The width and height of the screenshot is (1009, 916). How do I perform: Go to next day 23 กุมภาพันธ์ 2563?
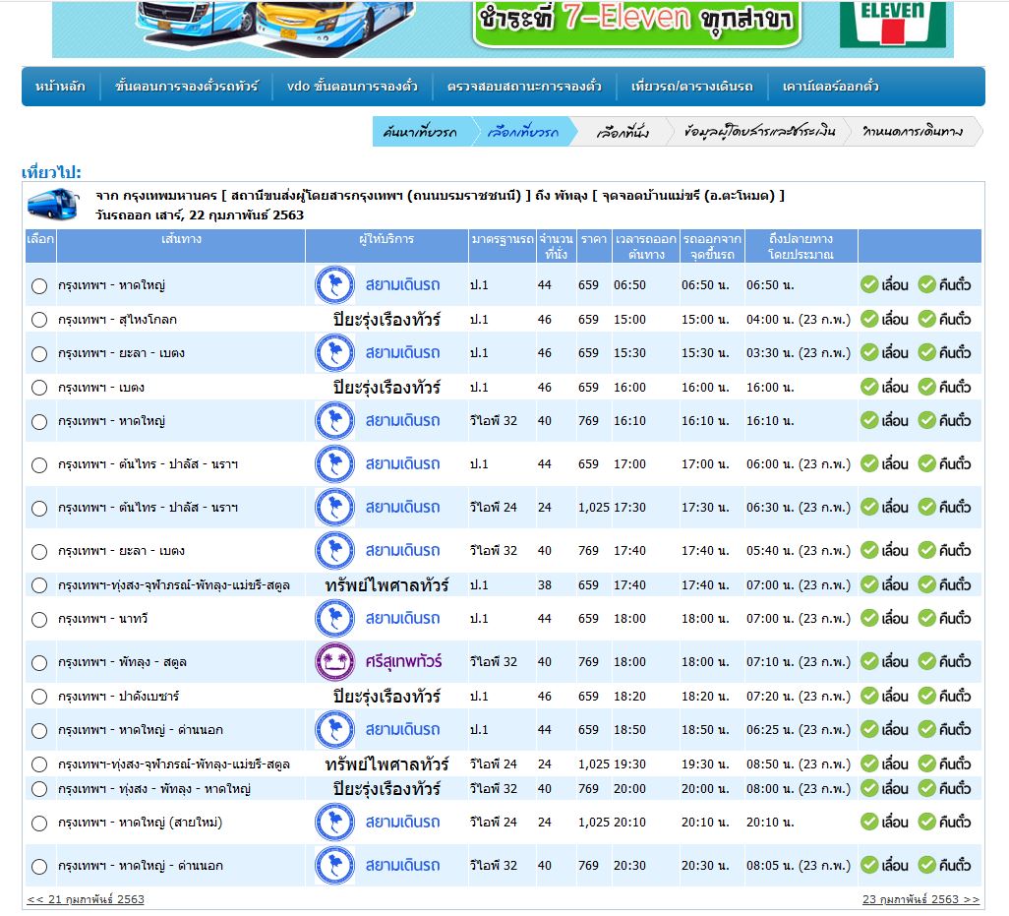(x=920, y=899)
